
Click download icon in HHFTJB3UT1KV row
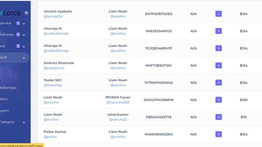pyautogui.click(x=219, y=65)
